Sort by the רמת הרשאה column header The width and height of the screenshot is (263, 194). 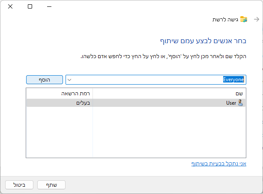click(59, 93)
